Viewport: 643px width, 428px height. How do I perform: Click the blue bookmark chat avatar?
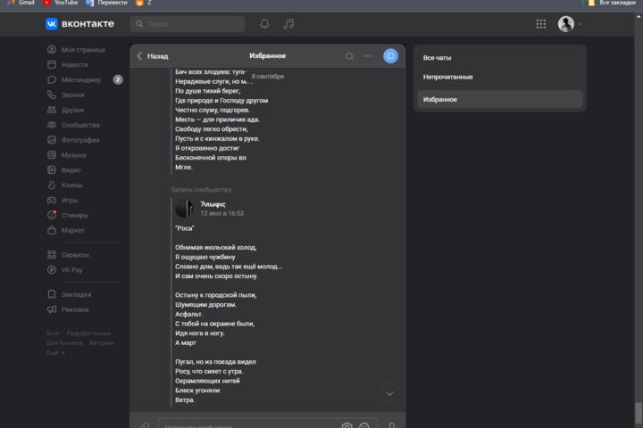tap(391, 55)
